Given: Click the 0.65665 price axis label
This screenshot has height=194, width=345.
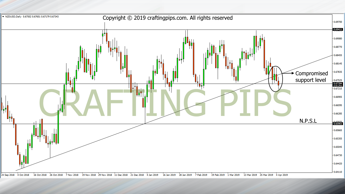Looking at the screenshot, I should (x=338, y=130).
